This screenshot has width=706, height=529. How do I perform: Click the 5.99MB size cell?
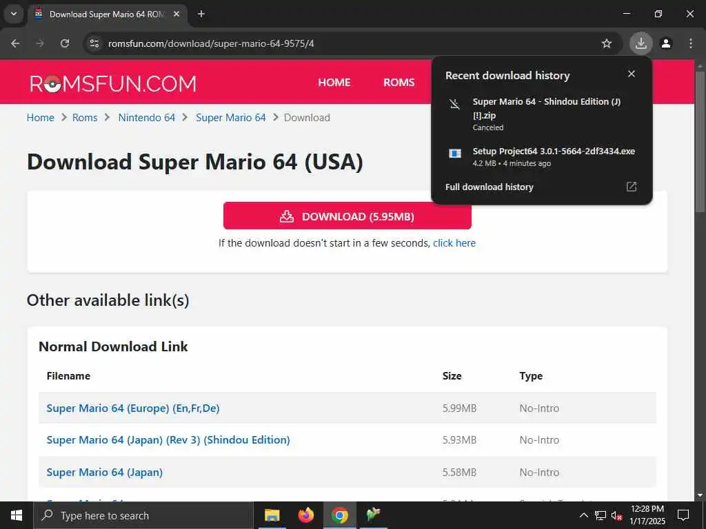[x=459, y=408]
